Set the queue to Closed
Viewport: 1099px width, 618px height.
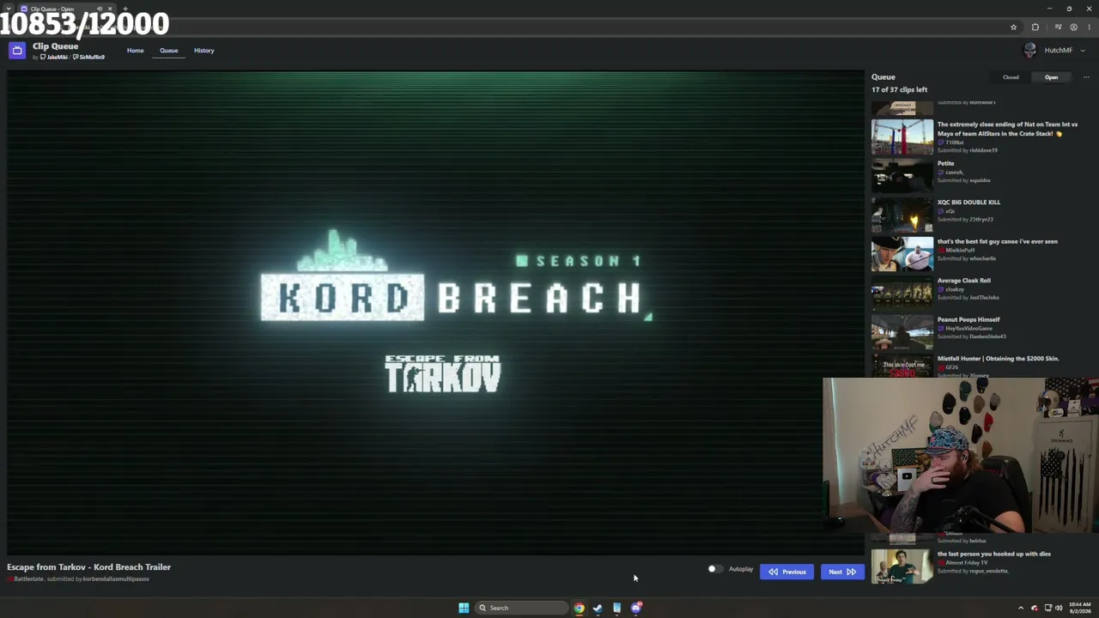point(1011,77)
